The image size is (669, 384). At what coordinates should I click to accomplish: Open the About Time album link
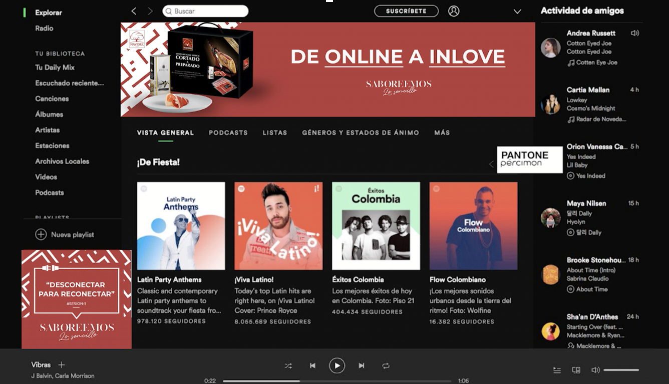tap(592, 289)
